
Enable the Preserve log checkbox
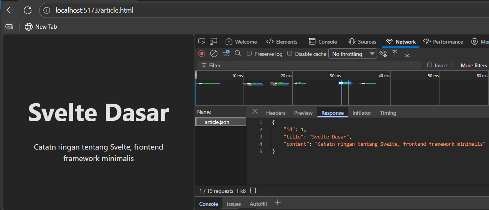(249, 54)
